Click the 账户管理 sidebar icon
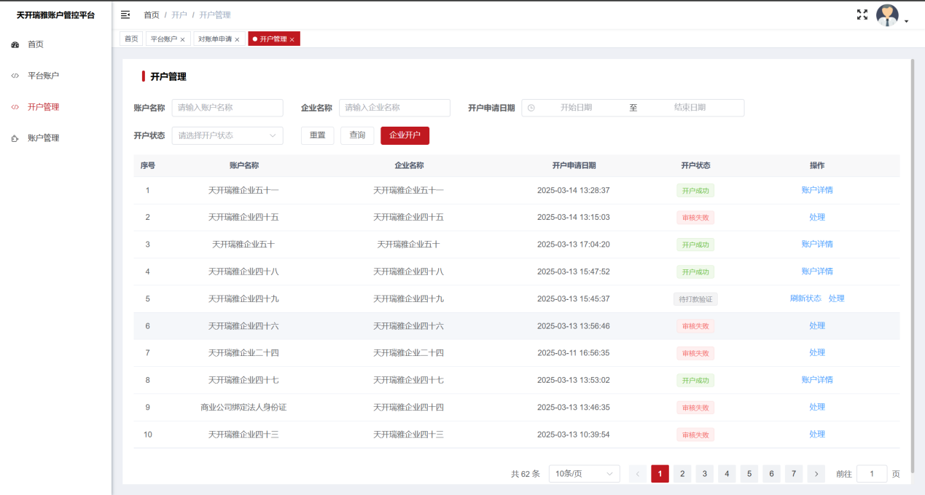Image resolution: width=925 pixels, height=495 pixels. tap(15, 138)
